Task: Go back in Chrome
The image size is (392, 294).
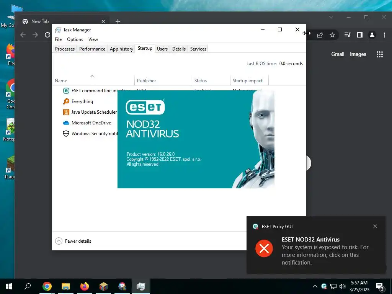Action: tap(23, 35)
